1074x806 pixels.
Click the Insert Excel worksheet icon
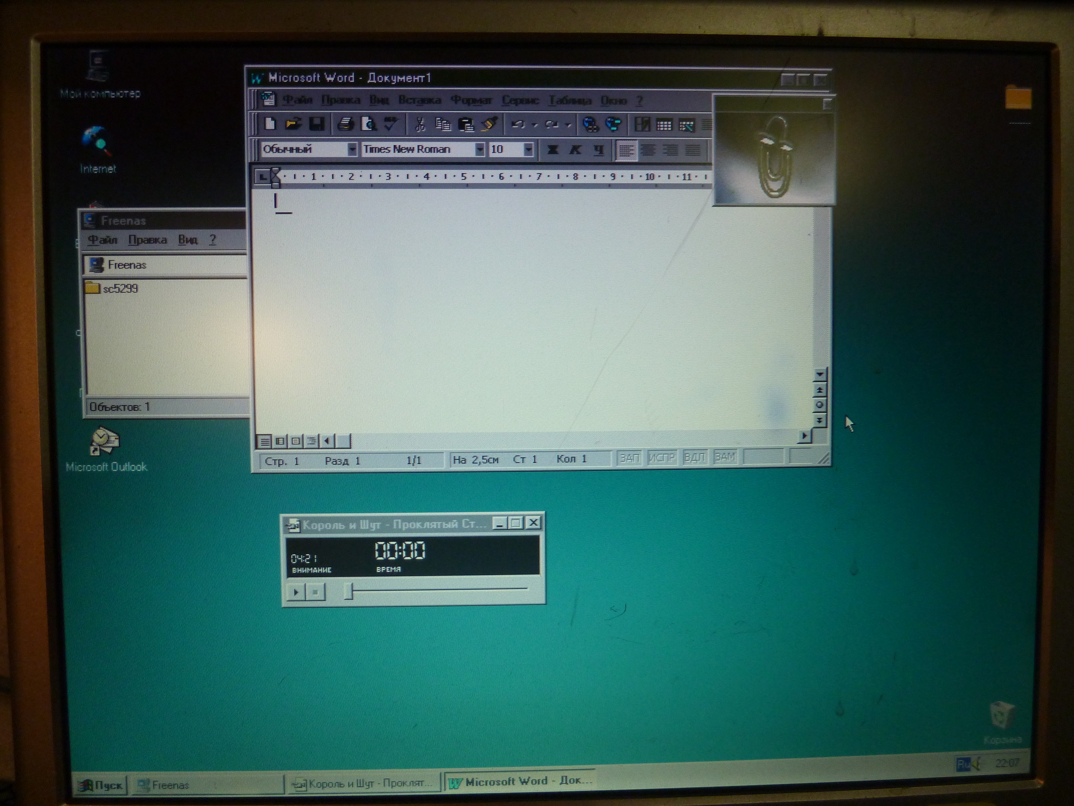pos(686,125)
